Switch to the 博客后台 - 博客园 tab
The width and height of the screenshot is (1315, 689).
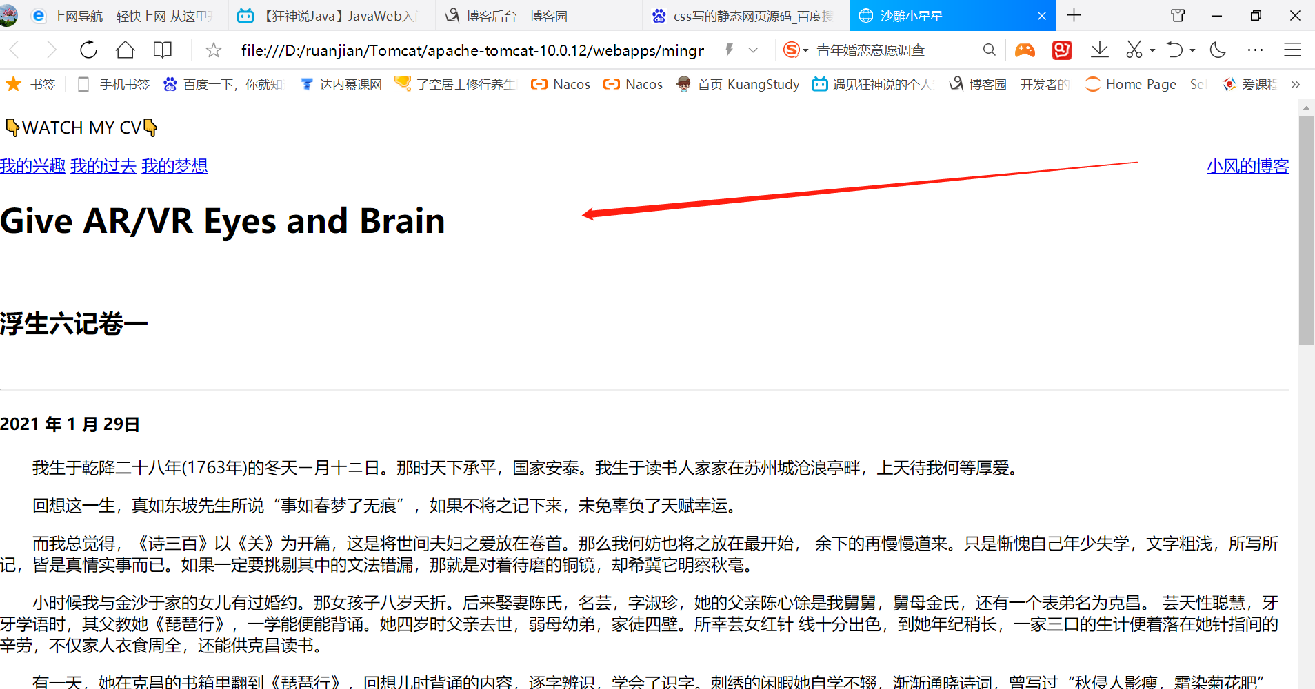click(x=538, y=16)
